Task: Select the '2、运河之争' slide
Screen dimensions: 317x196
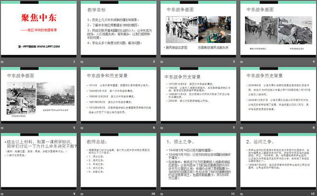Action: click(277, 161)
